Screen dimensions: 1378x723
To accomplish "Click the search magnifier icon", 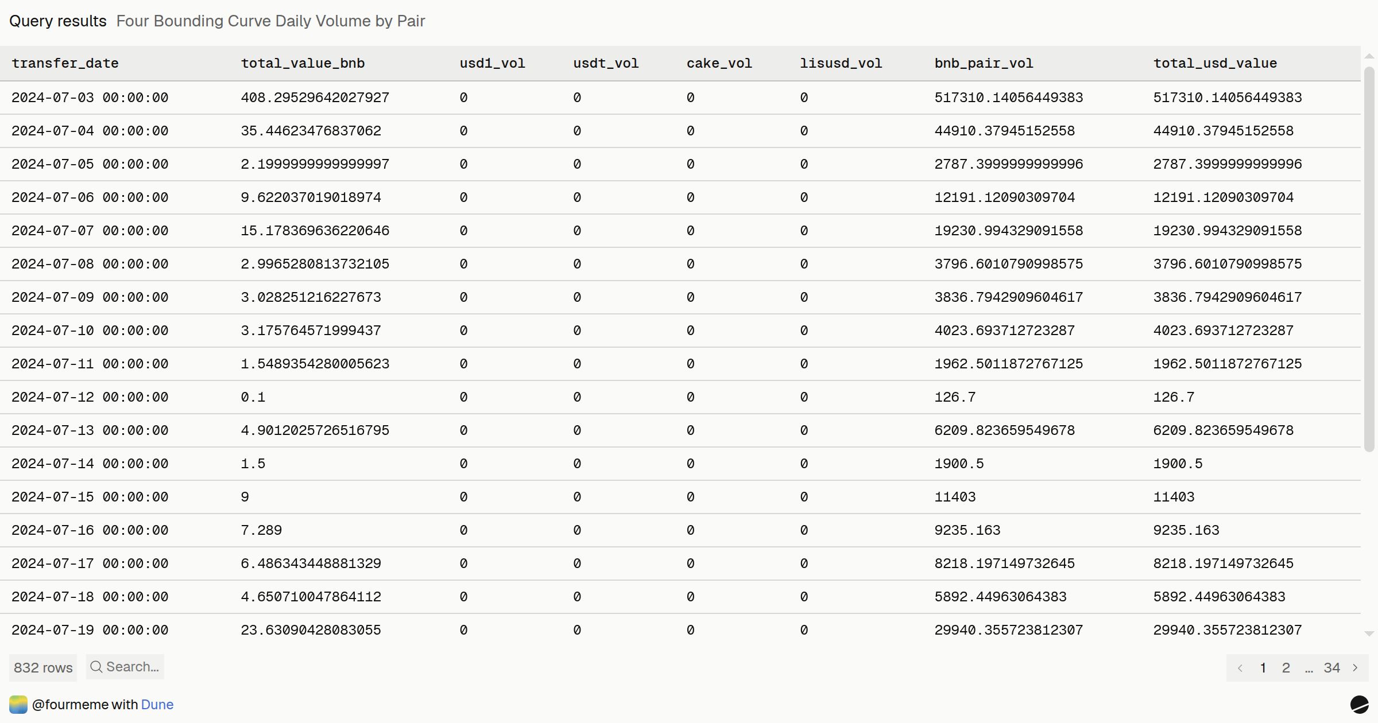I will 96,667.
